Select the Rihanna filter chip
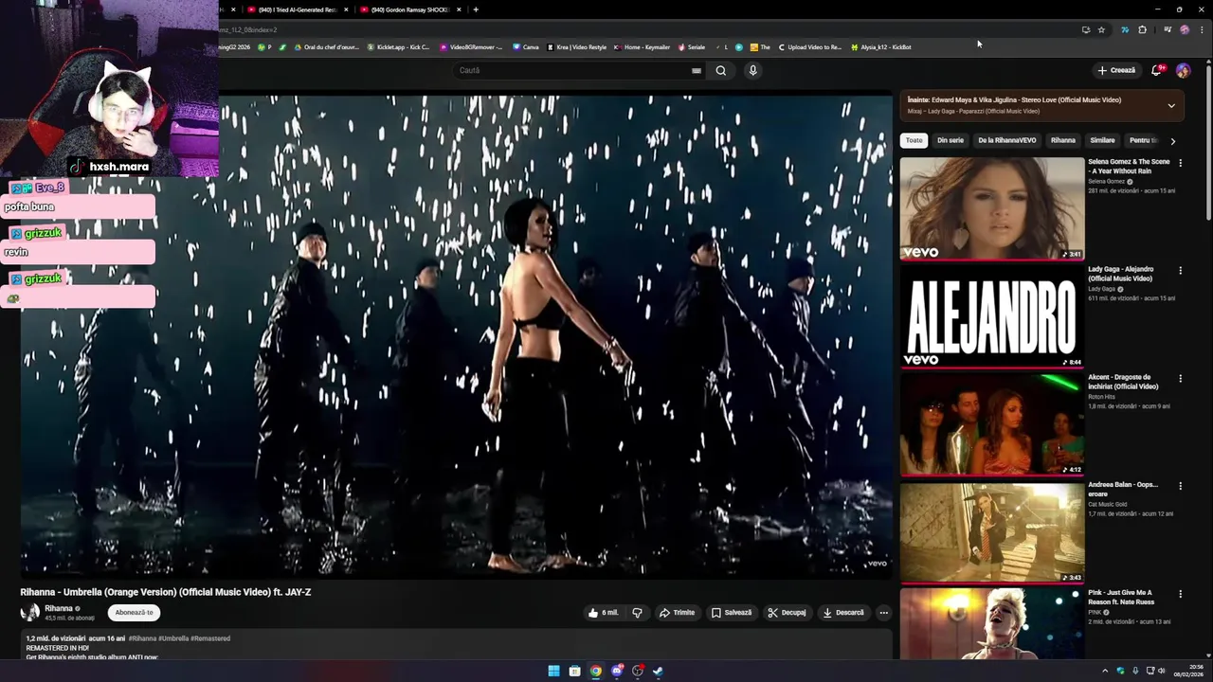This screenshot has width=1213, height=682. pyautogui.click(x=1063, y=140)
